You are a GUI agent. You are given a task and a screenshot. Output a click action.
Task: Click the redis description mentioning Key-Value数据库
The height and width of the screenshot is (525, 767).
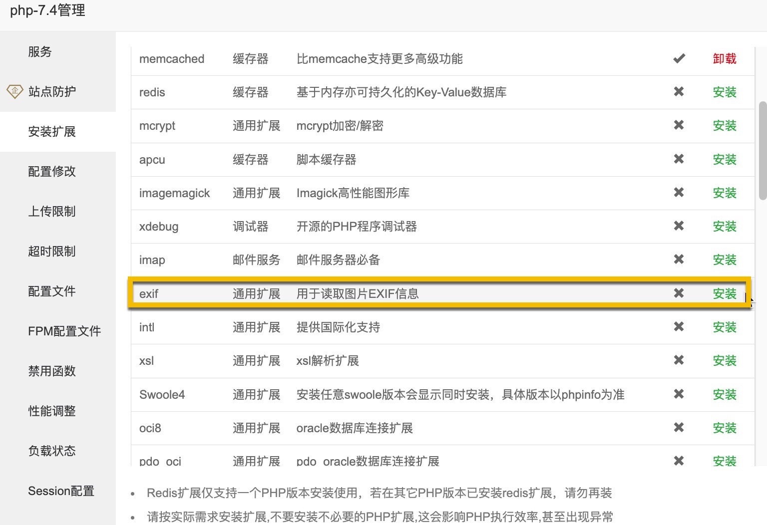[401, 92]
